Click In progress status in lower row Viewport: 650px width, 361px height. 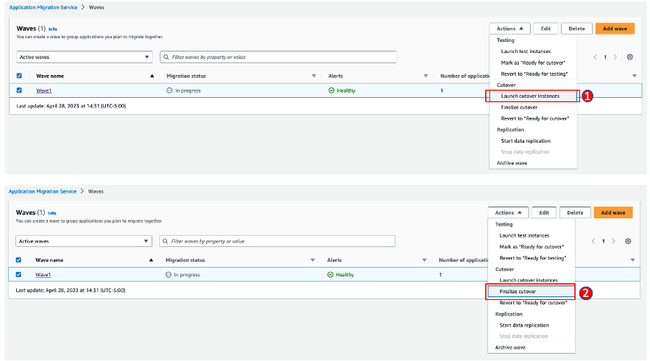(x=183, y=274)
